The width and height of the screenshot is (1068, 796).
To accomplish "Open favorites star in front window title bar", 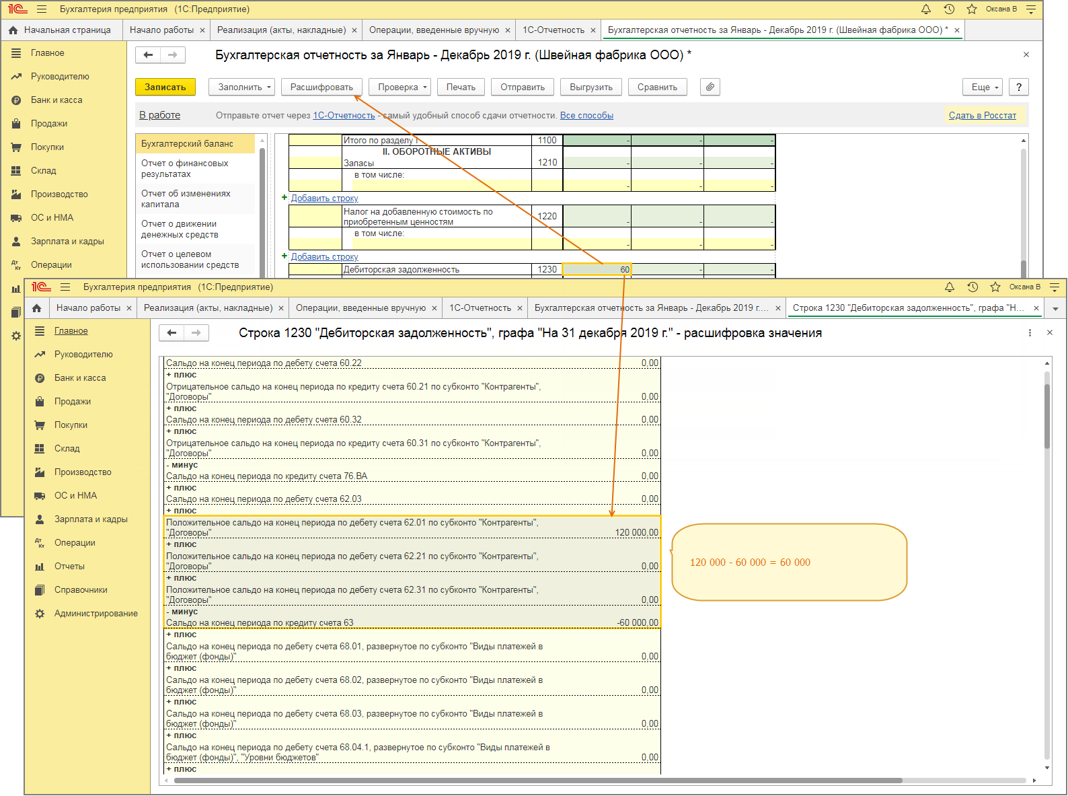I will (995, 287).
